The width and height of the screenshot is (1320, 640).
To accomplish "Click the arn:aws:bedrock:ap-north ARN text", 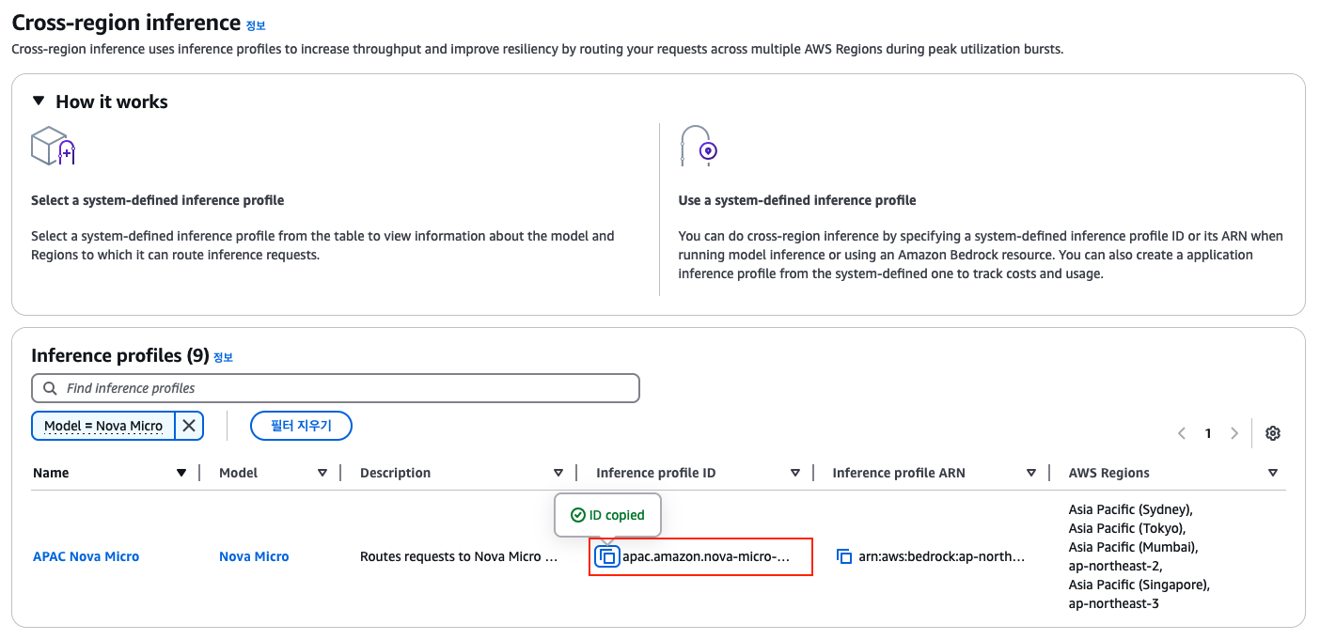I will coord(942,556).
